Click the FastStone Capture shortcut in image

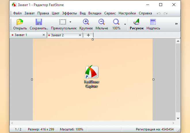coord(92,76)
